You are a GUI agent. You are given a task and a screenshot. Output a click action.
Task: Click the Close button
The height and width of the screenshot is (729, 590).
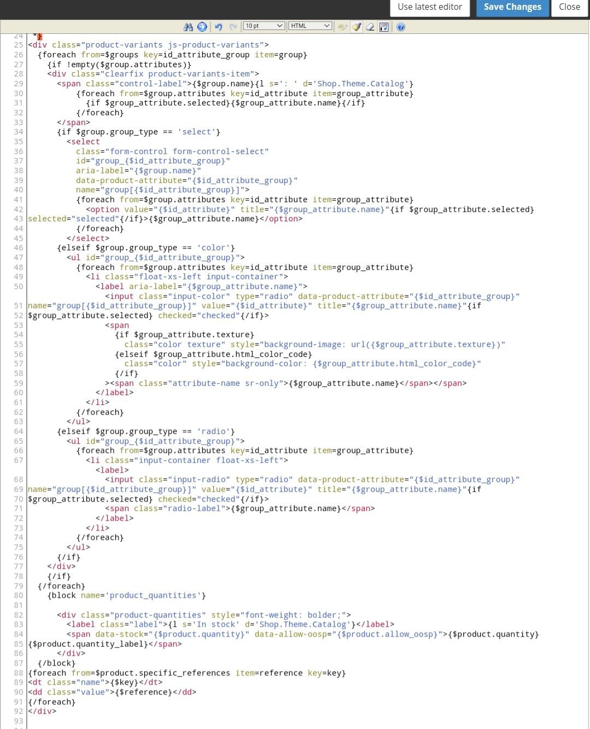[x=570, y=7]
